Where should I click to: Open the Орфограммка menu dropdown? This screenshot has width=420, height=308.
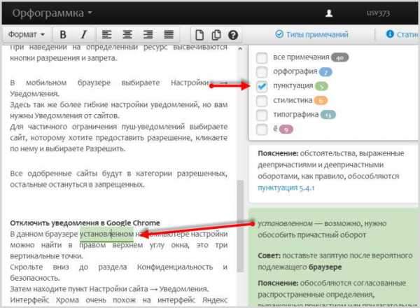click(52, 13)
